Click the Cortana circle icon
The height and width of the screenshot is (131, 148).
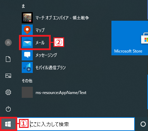[143, 124]
